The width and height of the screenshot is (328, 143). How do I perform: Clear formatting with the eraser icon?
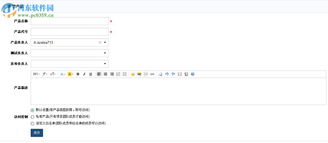(161, 74)
